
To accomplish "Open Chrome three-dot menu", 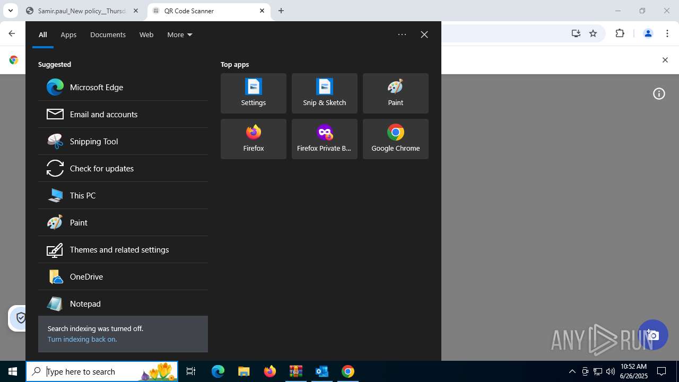I will click(x=667, y=33).
